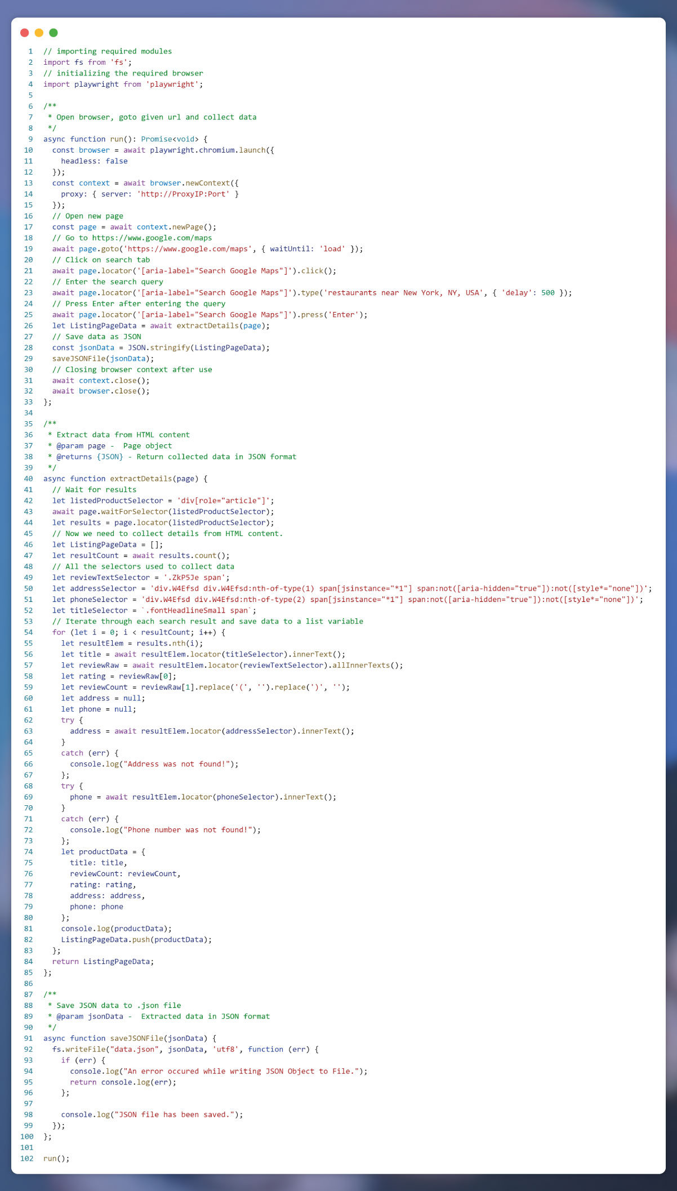Click the 'page.waitForSelector' line
Image resolution: width=677 pixels, height=1191 pixels.
163,512
